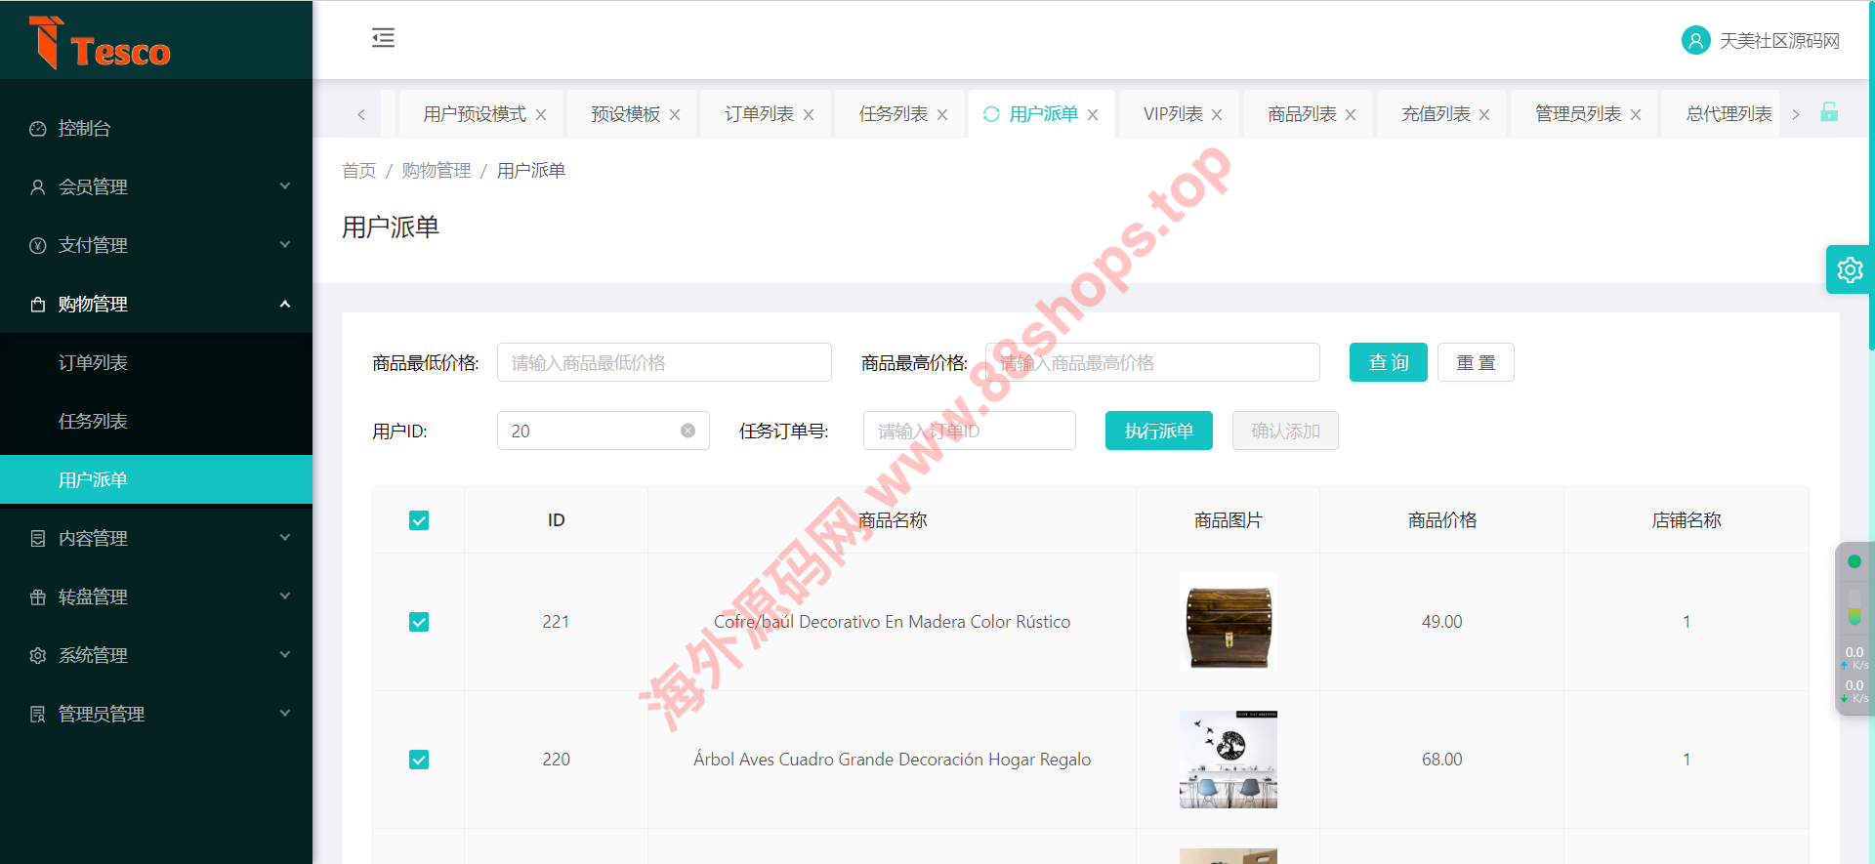
Task: Switch to the 商品列表 tab
Action: [1301, 114]
